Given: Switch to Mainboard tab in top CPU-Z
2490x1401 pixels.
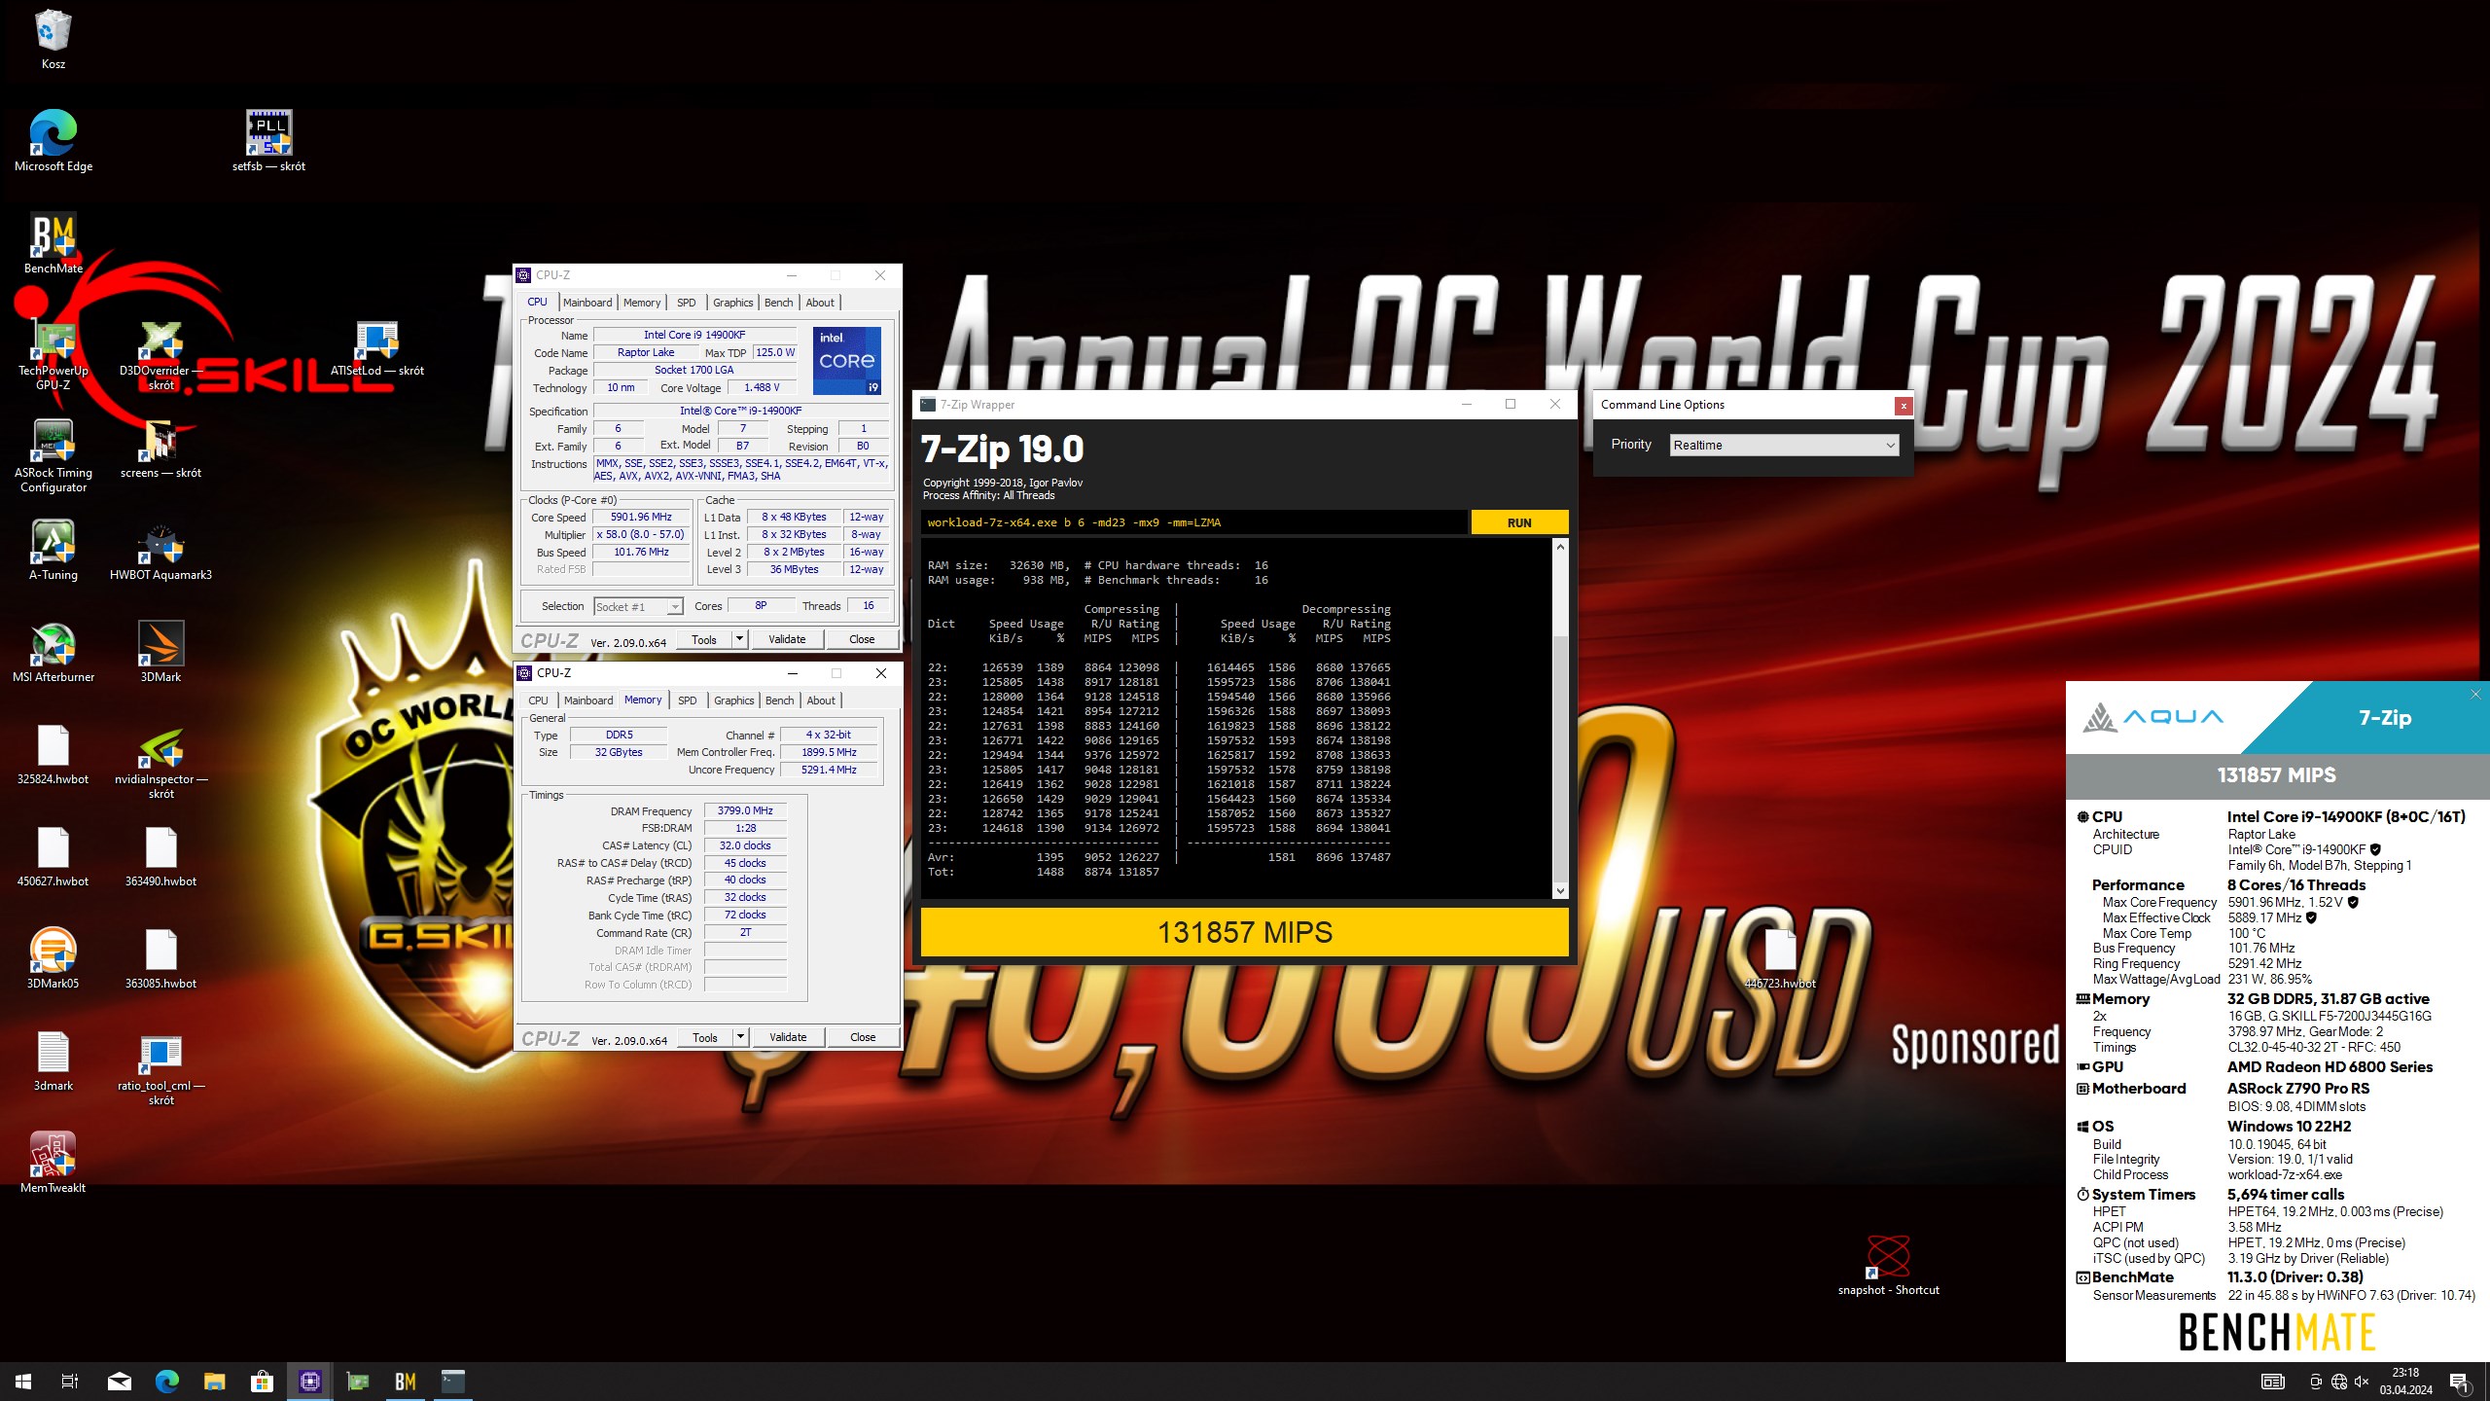Looking at the screenshot, I should [587, 303].
